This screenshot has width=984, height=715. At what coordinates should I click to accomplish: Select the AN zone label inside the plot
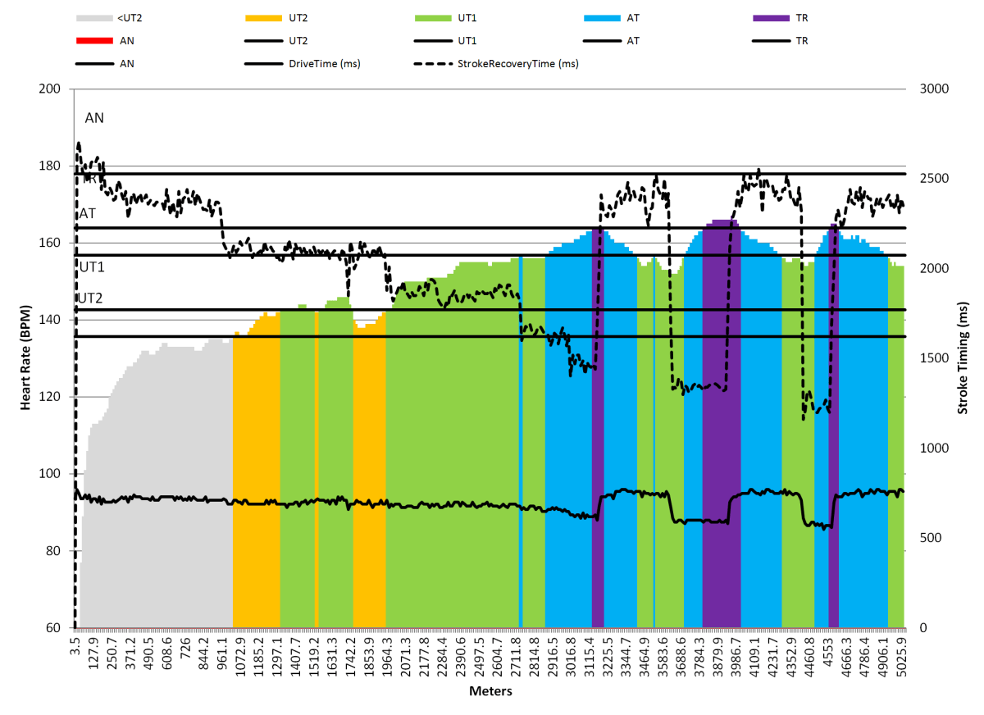click(x=94, y=118)
